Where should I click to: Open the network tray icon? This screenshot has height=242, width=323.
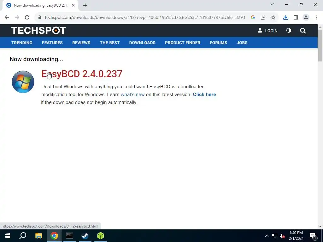(x=275, y=236)
